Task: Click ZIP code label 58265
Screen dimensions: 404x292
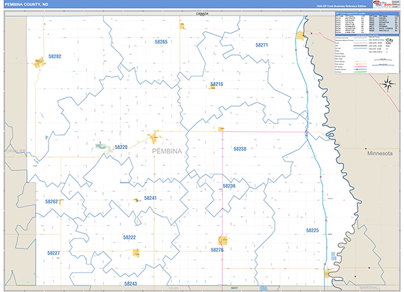Action: pyautogui.click(x=161, y=42)
